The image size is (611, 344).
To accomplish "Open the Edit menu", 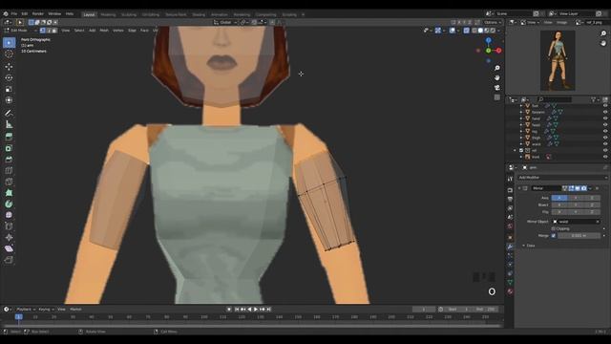I will pos(25,13).
